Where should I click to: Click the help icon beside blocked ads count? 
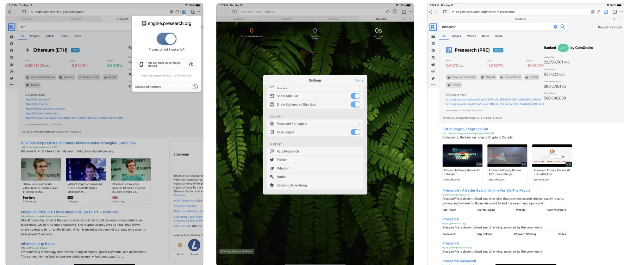(191, 65)
